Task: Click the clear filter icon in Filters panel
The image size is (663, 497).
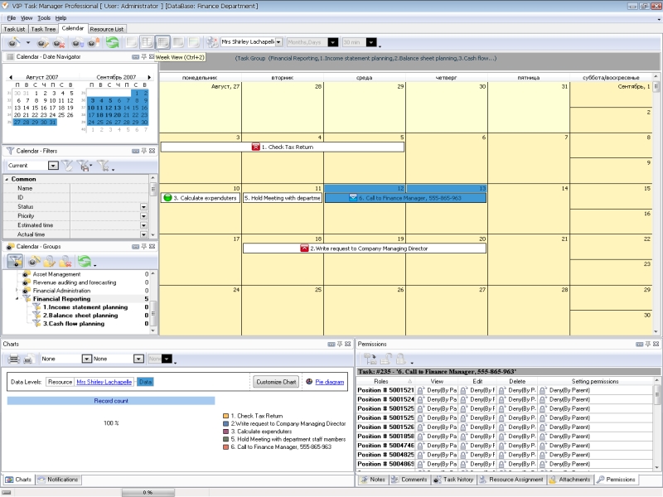Action: pos(67,166)
